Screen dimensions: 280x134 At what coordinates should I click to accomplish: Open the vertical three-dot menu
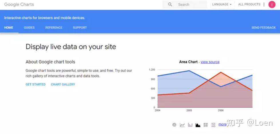pyautogui.click(x=264, y=5)
